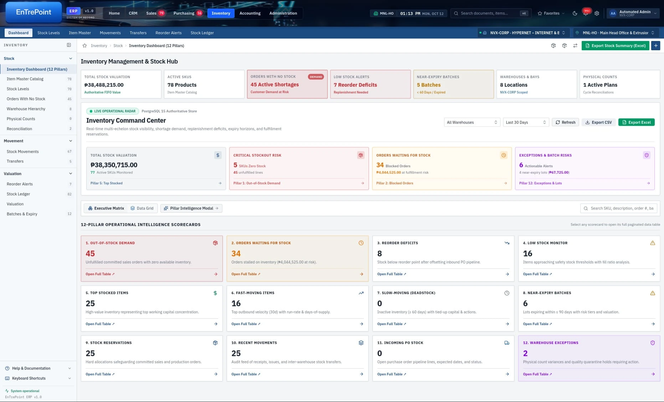Viewport: 664px width, 402px height.
Task: Open the All Warehouses dropdown
Action: 472,122
